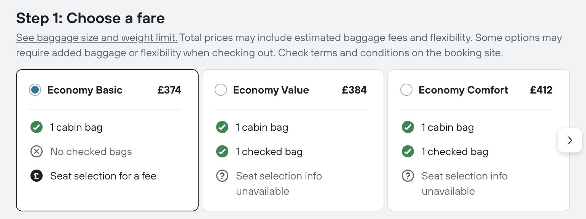The height and width of the screenshot is (219, 586).
Task: Click green check beside Economy Comfort checked bag
Action: [408, 152]
